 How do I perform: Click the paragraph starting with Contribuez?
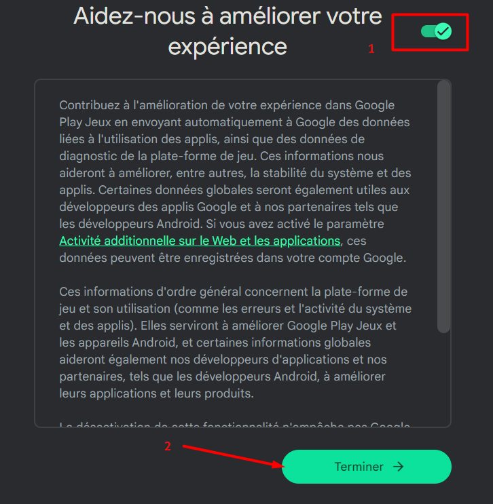pyautogui.click(x=235, y=181)
